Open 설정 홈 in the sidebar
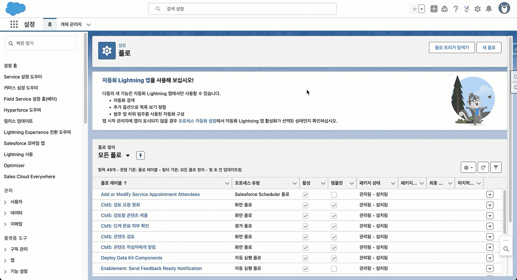 (11, 65)
